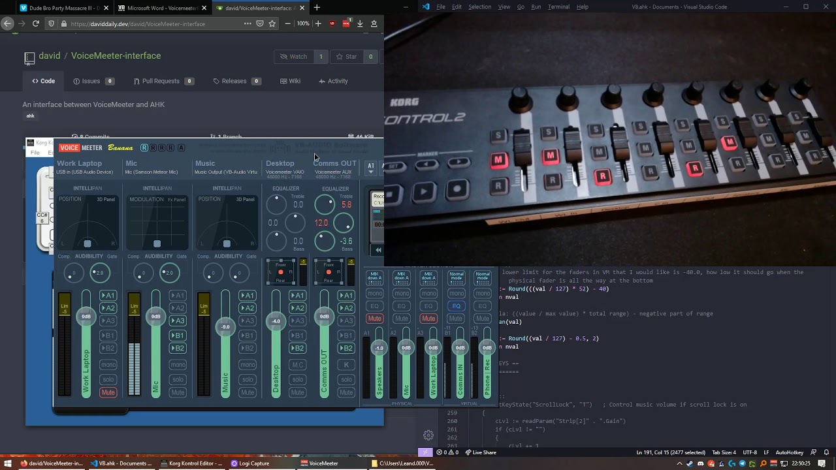Image resolution: width=836 pixels, height=470 pixels.
Task: Go back in the browser
Action: (8, 23)
